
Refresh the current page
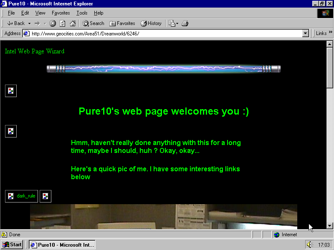point(63,23)
